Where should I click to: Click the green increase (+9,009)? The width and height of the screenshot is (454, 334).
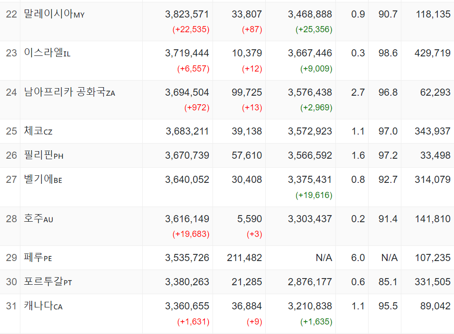coord(316,69)
